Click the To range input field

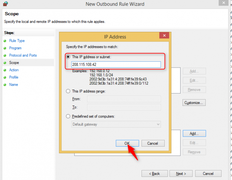(124, 107)
